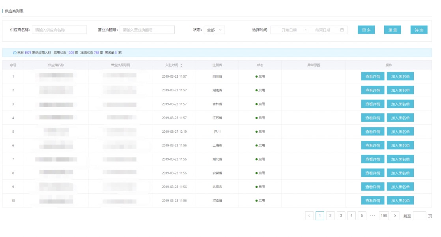View details of the 北京市 supplier
Image resolution: width=441 pixels, height=237 pixels.
coord(373,187)
